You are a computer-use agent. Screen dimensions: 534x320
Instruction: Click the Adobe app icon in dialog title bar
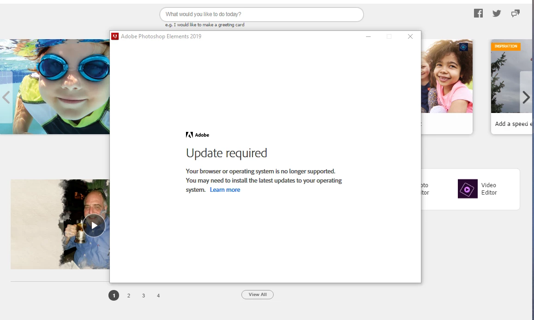click(115, 36)
